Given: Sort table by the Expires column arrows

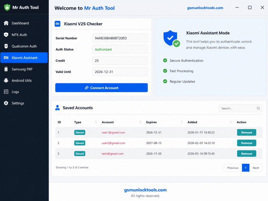Looking at the screenshot, I should [182, 122].
